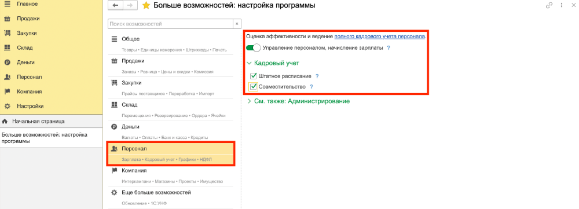Go back with left arrow button
Image resolution: width=579 pixels, height=209 pixels.
point(115,5)
